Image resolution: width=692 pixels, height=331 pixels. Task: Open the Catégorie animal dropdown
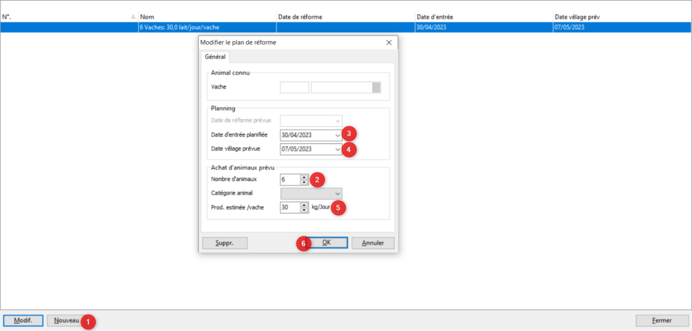tap(338, 193)
